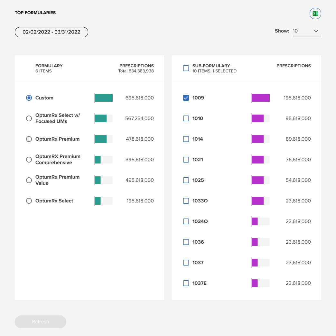Check the 1037E sub-formulary box
336x336 pixels.
[x=186, y=283]
